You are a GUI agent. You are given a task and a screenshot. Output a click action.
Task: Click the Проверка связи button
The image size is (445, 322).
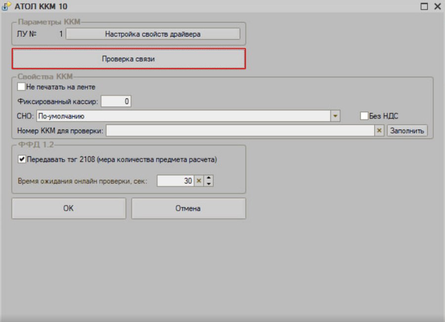[x=129, y=59]
